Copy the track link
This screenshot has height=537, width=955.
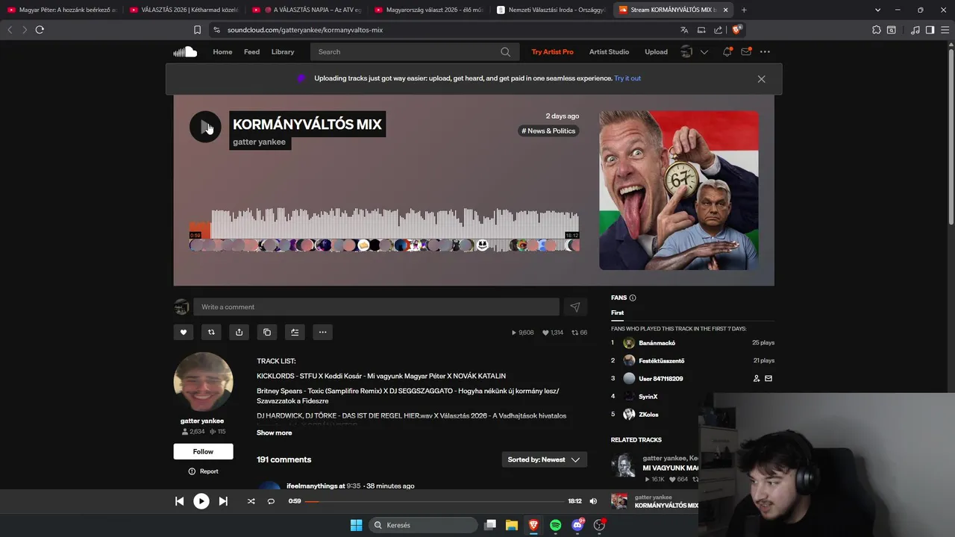click(267, 332)
